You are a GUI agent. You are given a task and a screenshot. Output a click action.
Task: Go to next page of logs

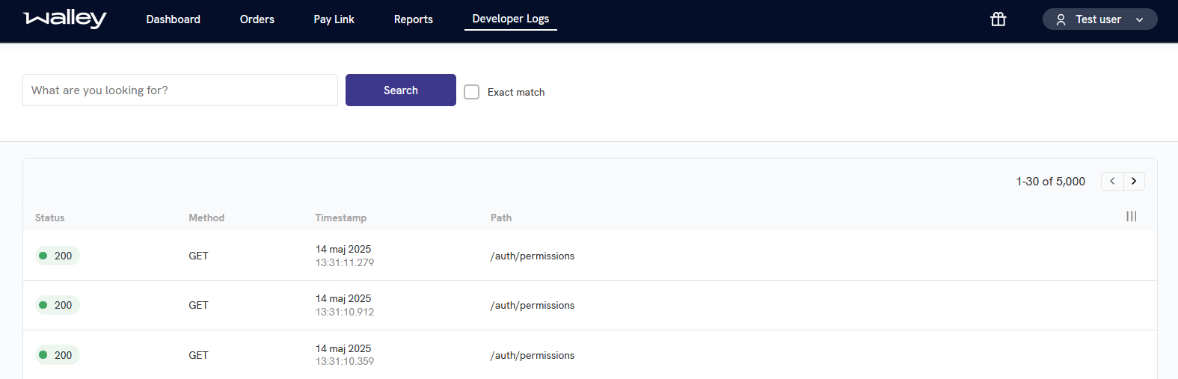(x=1134, y=181)
